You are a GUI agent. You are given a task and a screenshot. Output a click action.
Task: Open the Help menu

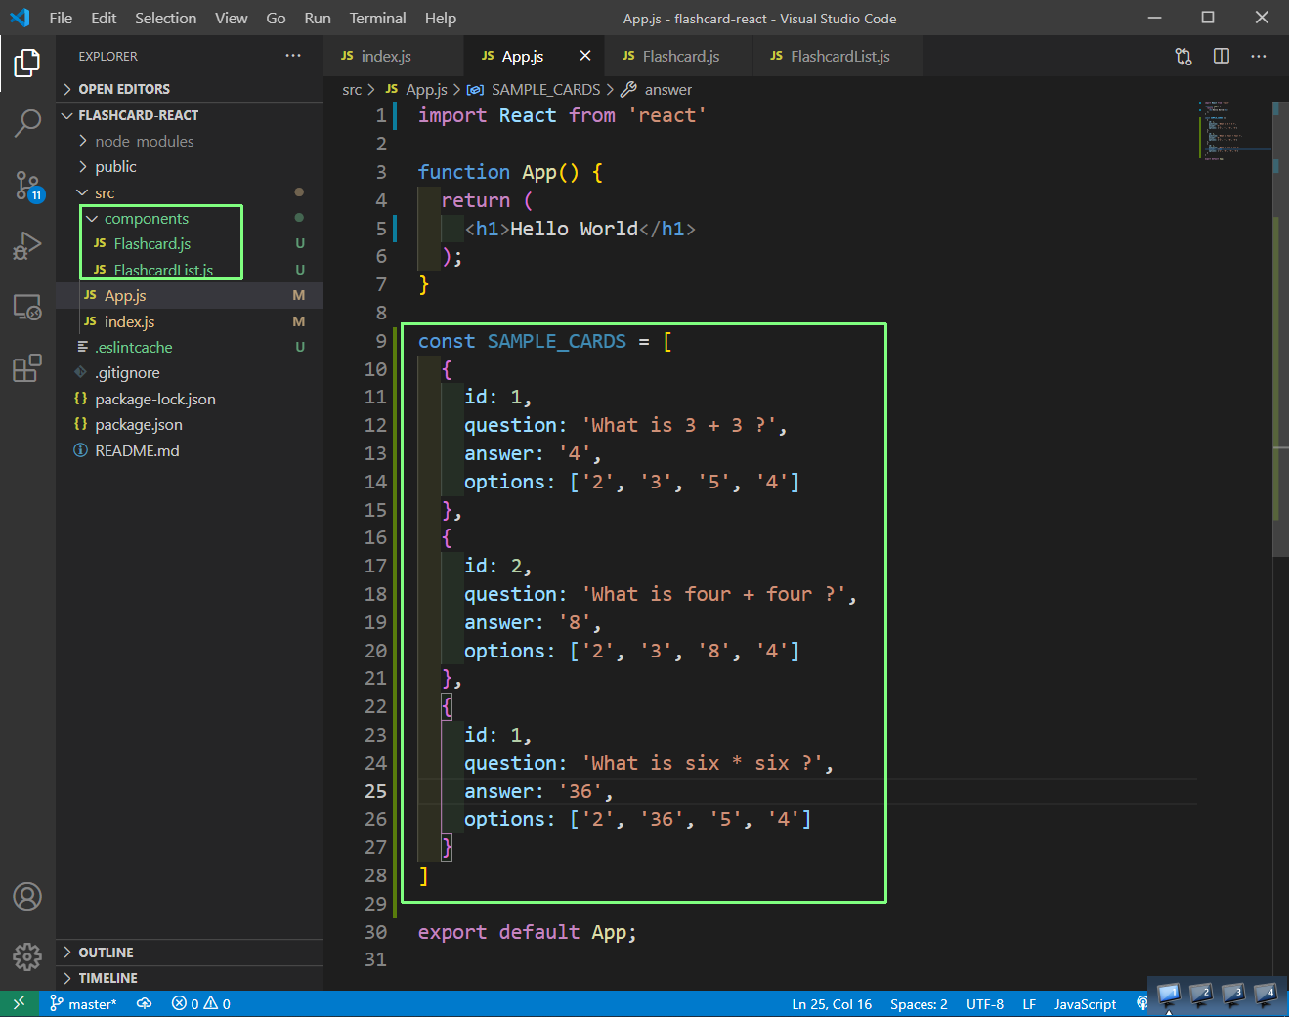[441, 18]
